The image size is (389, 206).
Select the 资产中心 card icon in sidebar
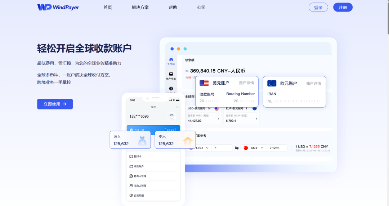[171, 74]
